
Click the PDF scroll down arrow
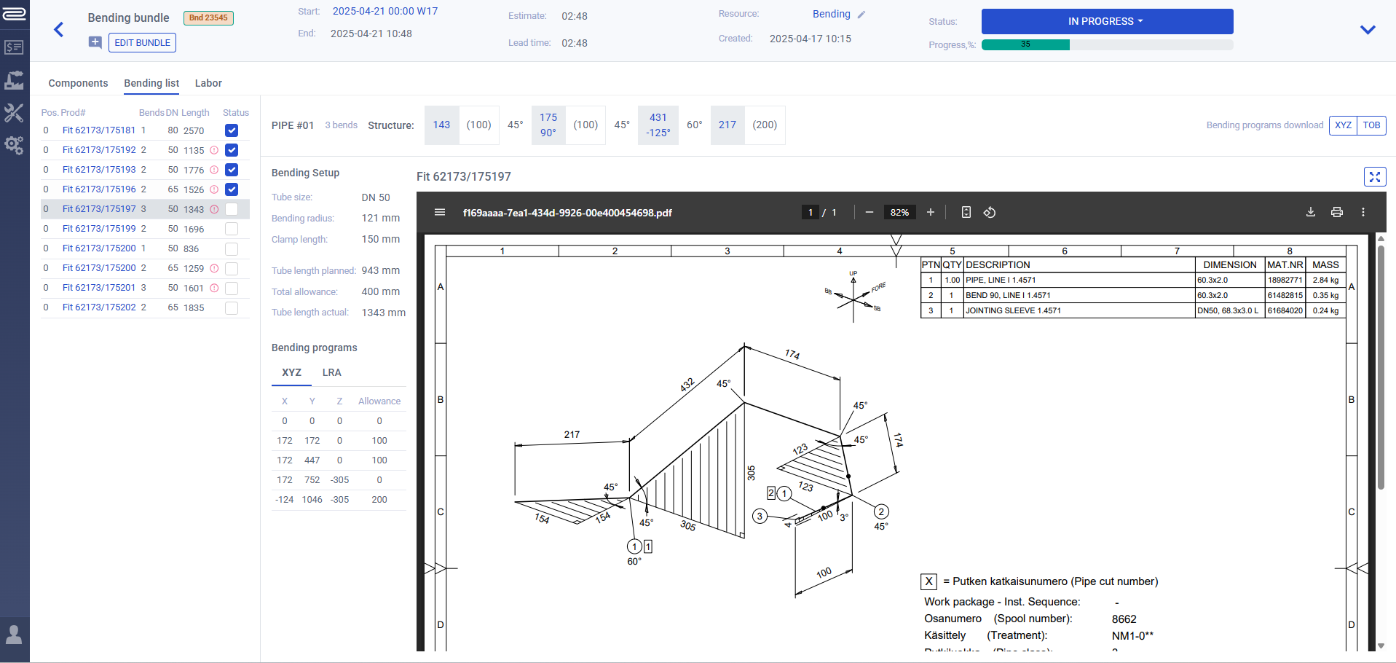(x=1381, y=646)
